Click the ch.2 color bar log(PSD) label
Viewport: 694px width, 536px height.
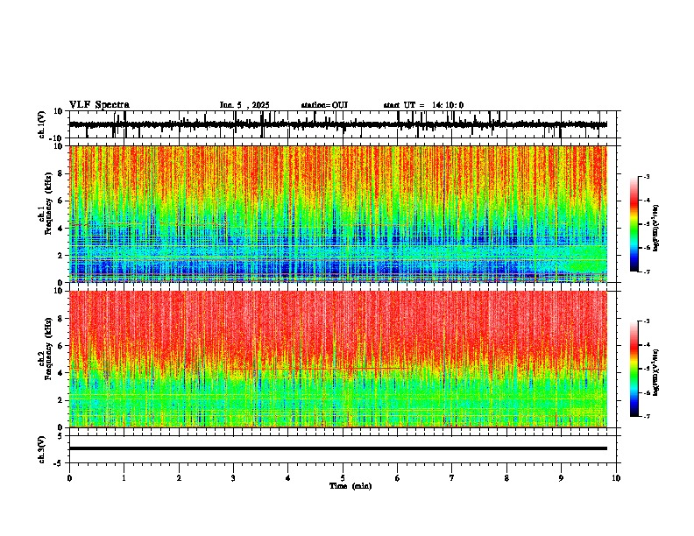tap(656, 372)
